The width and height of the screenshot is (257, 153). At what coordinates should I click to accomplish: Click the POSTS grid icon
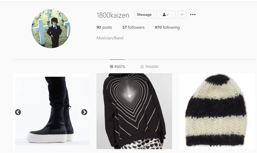[x=112, y=67]
